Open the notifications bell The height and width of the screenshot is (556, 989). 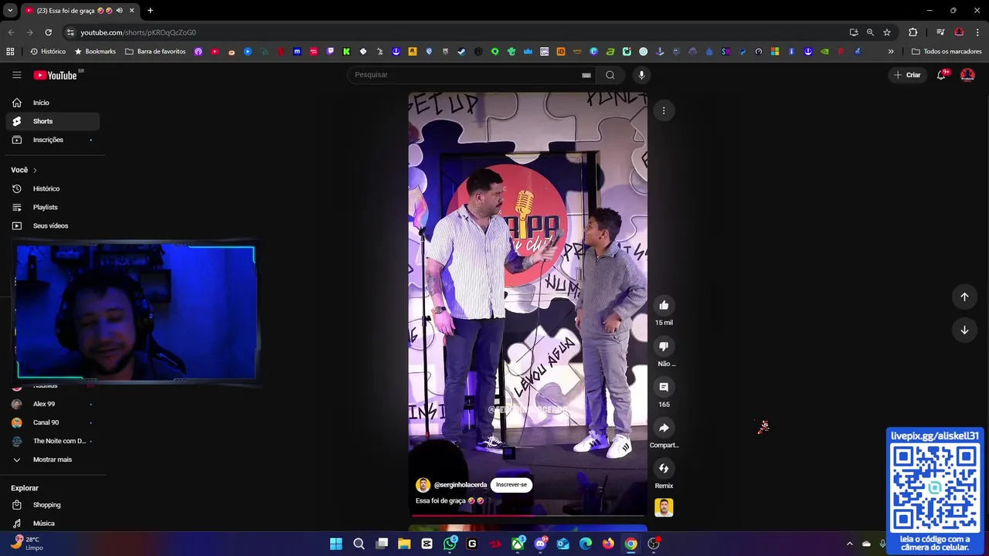[x=941, y=75]
